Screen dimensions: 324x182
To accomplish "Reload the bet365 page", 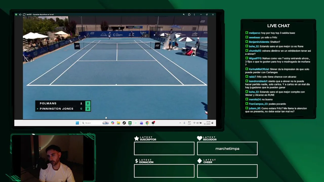I will (24, 14).
